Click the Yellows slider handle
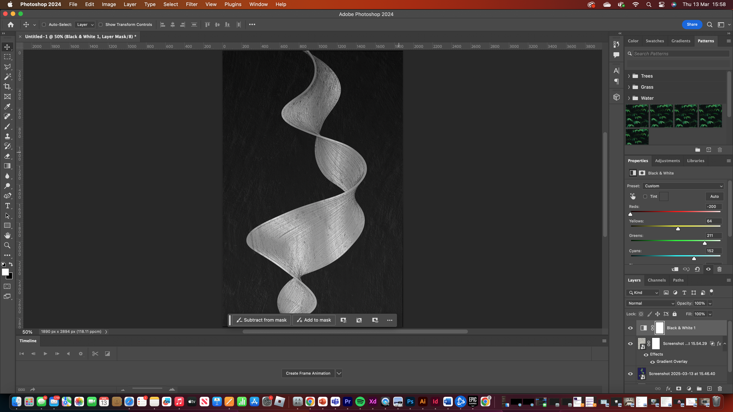 click(678, 229)
